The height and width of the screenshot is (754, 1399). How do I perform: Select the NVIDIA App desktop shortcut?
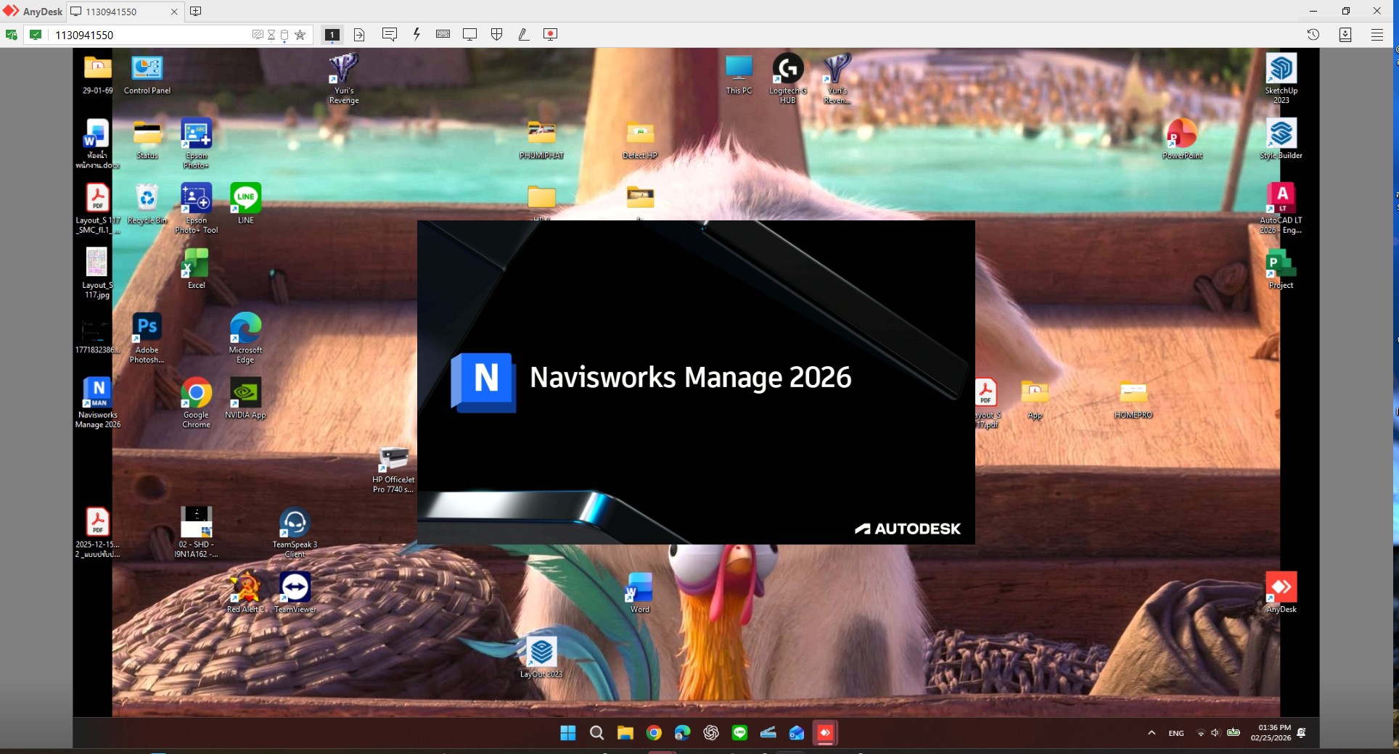pyautogui.click(x=245, y=398)
